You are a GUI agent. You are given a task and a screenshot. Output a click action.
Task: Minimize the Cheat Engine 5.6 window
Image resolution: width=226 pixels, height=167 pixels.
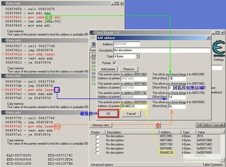pos(214,32)
